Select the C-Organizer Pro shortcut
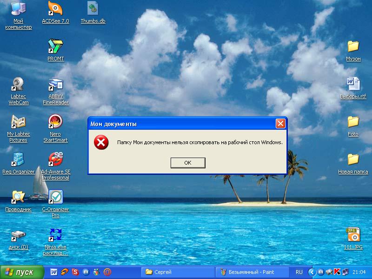This screenshot has height=279, width=372. point(55,204)
